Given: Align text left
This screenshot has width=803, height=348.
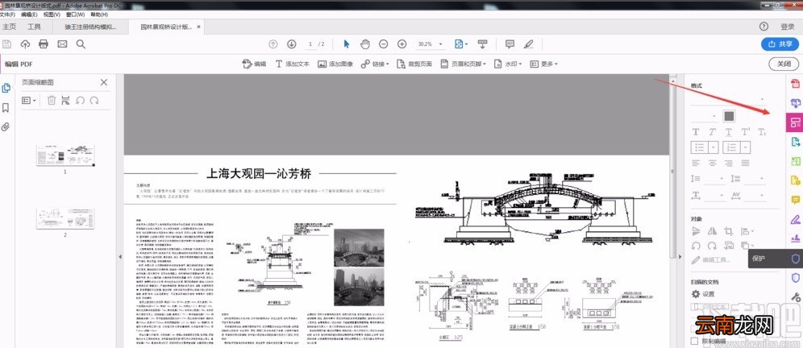Looking at the screenshot, I should tap(696, 163).
